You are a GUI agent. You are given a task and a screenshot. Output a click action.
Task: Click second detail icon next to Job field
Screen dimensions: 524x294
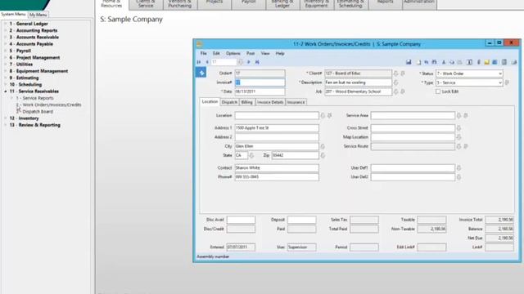coord(403,91)
